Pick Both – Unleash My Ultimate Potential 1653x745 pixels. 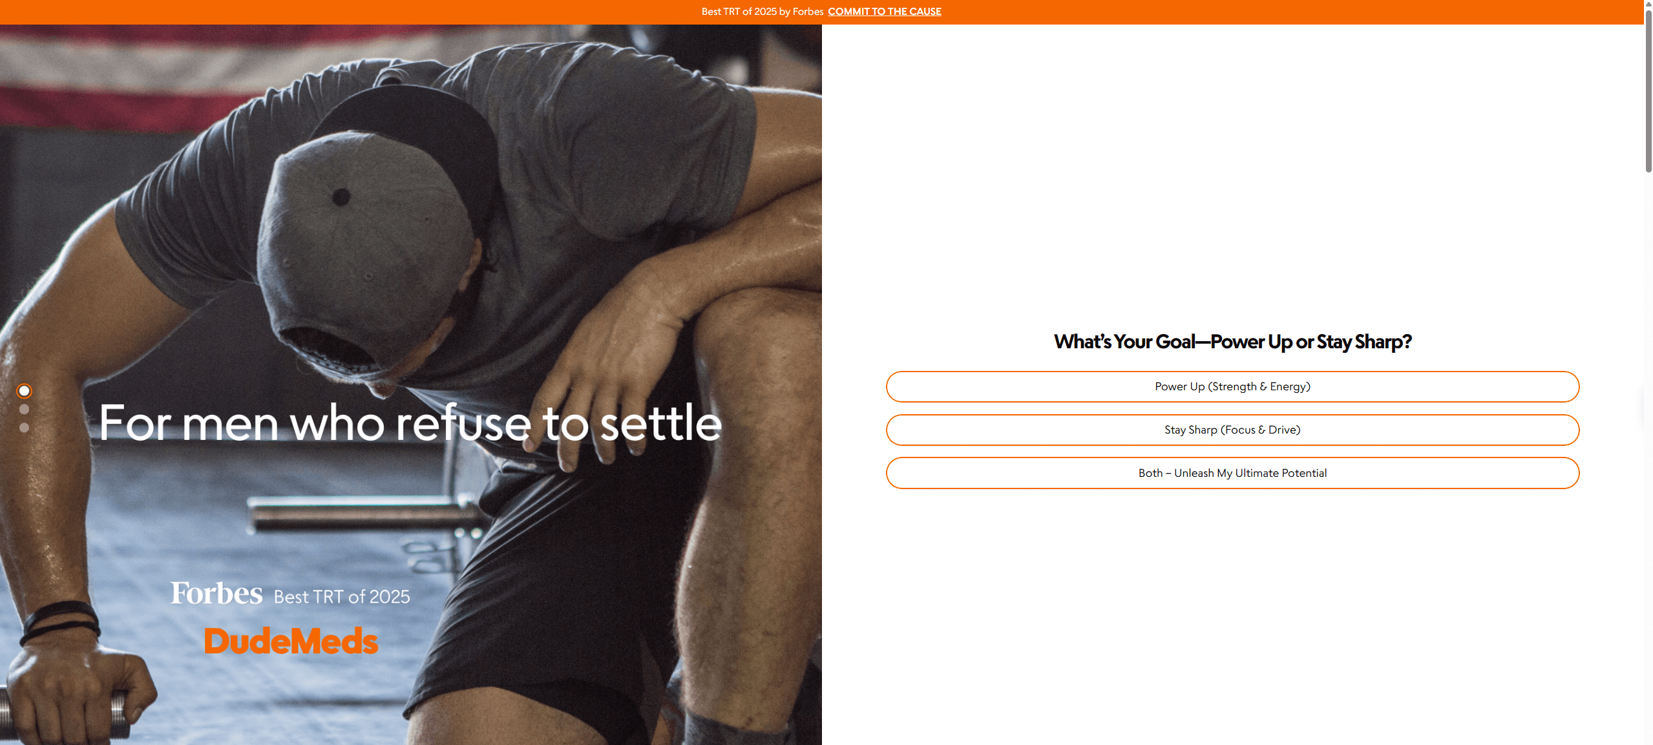pyautogui.click(x=1232, y=473)
